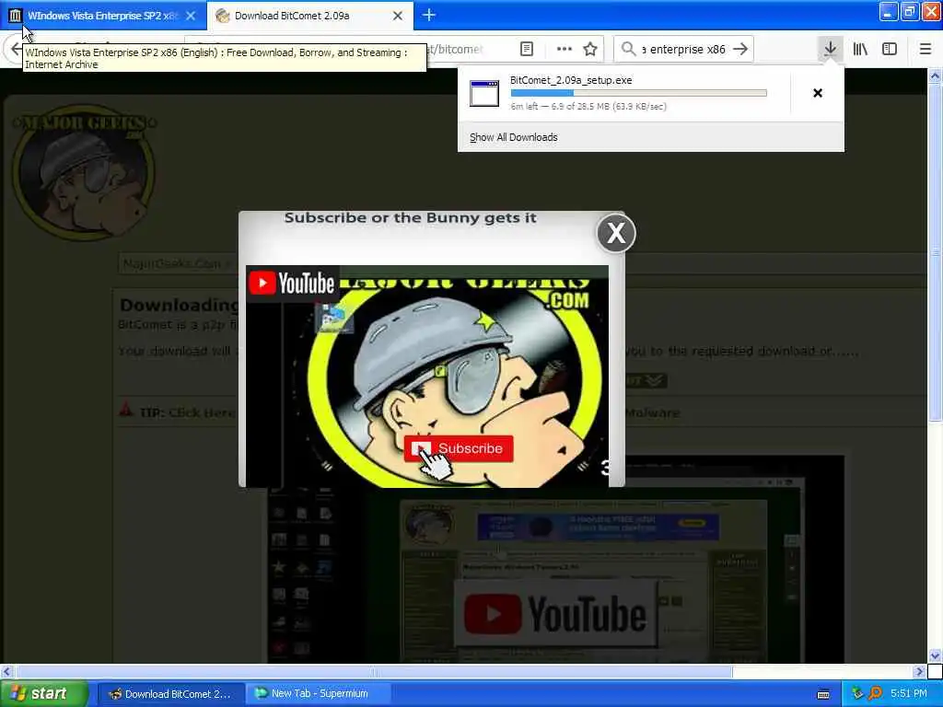Click the horizontal scrollbar right arrow
This screenshot has height=707, width=943.
point(919,671)
